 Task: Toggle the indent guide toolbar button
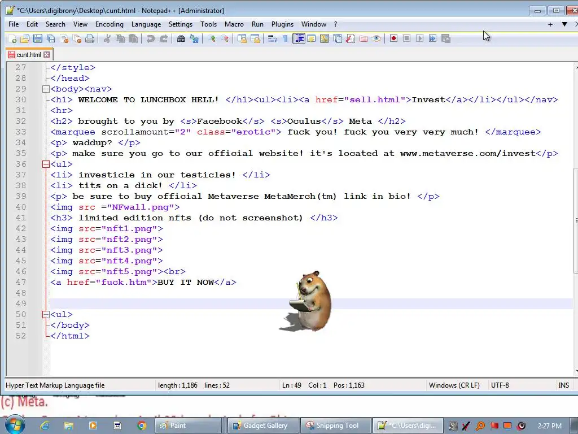(299, 38)
